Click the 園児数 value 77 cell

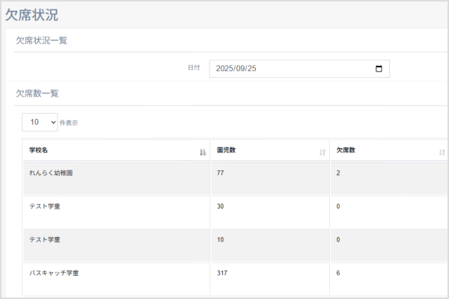click(221, 173)
